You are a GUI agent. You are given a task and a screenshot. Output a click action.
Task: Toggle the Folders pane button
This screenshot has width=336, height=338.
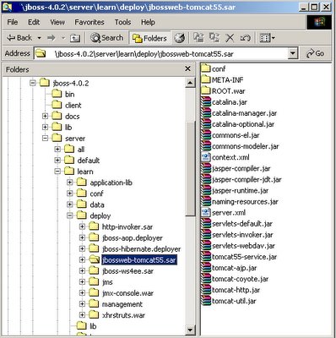(x=149, y=38)
